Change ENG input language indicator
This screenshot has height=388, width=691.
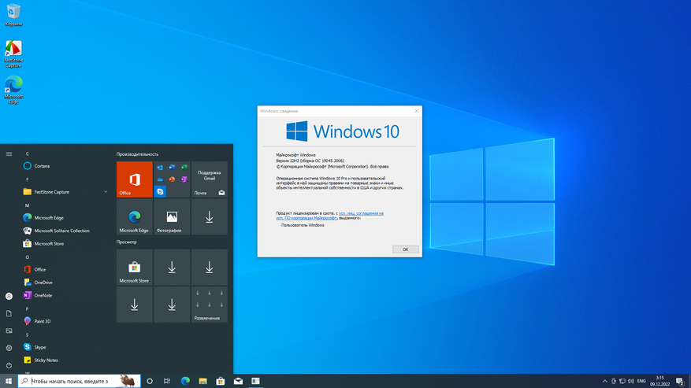click(x=641, y=381)
